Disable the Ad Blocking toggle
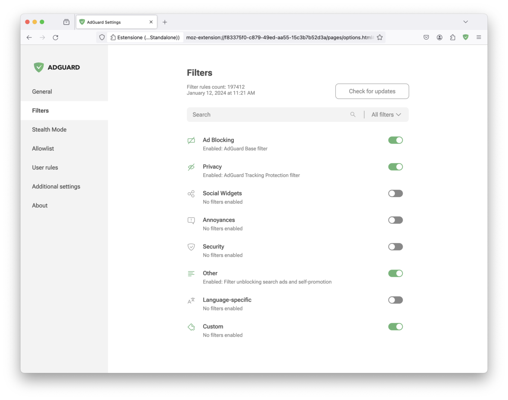Image resolution: width=508 pixels, height=400 pixels. 395,140
